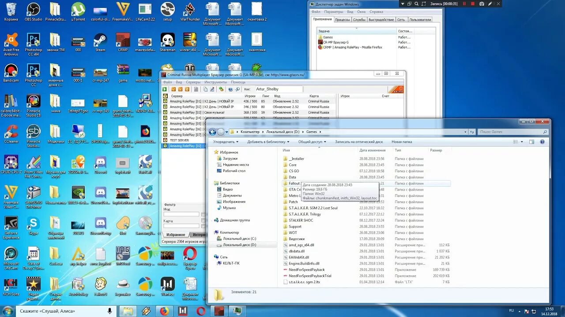Screen dimensions: 565x317
Task: Click the Новая папка button
Action: (402, 142)
